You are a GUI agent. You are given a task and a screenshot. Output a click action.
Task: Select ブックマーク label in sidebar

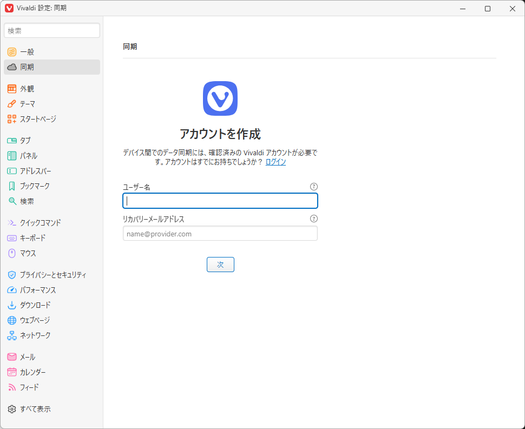[35, 186]
